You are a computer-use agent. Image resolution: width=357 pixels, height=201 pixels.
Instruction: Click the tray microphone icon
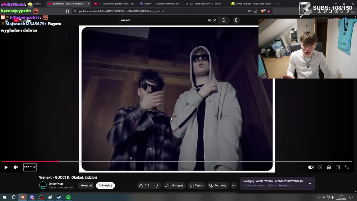(x=332, y=197)
